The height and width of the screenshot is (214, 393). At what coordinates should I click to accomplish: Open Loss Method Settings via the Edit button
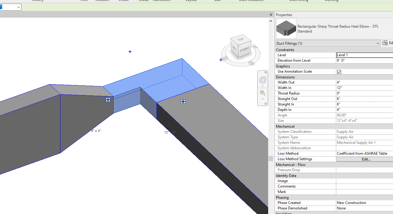366,159
